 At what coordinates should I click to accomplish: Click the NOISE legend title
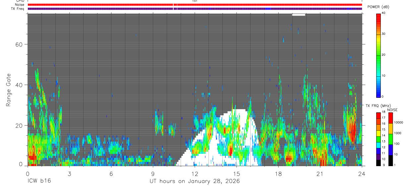click(x=392, y=110)
